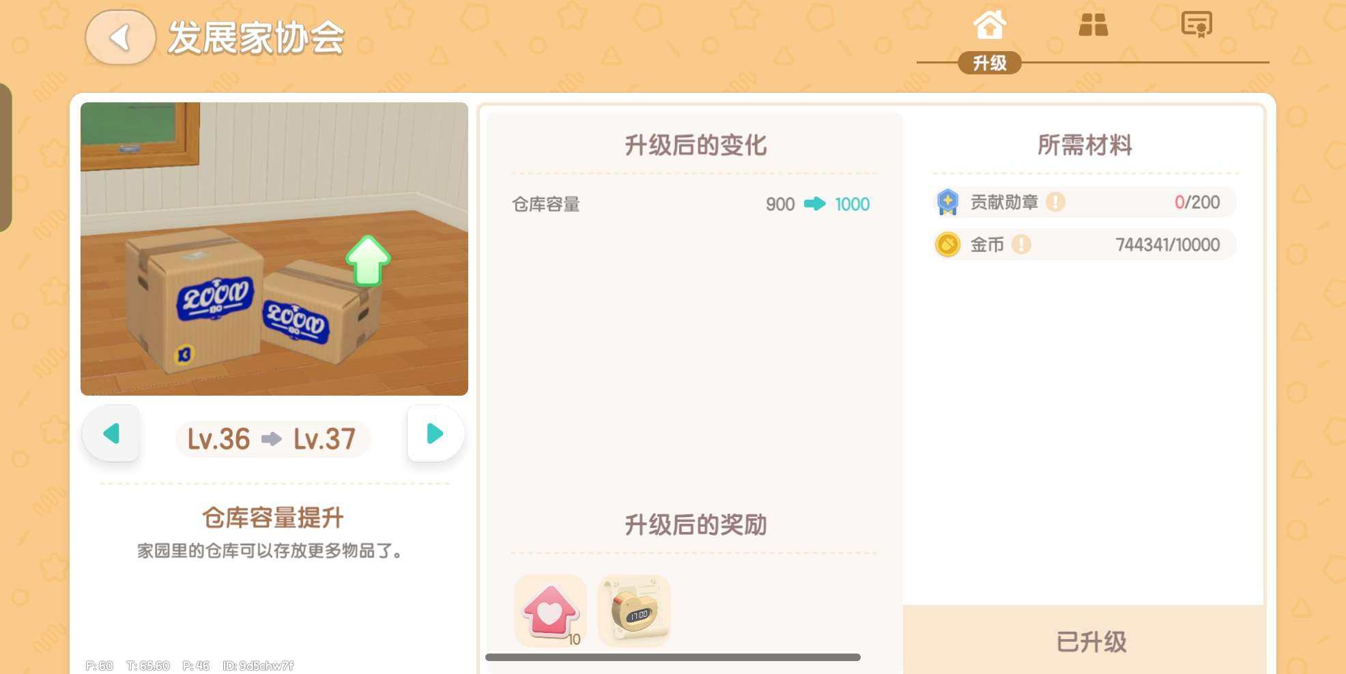
Task: Go back with the round back arrow button
Action: (121, 38)
